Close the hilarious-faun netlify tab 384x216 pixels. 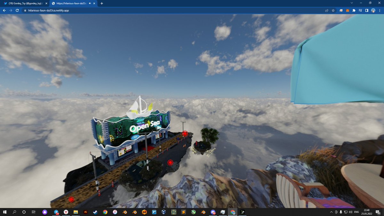click(x=94, y=3)
